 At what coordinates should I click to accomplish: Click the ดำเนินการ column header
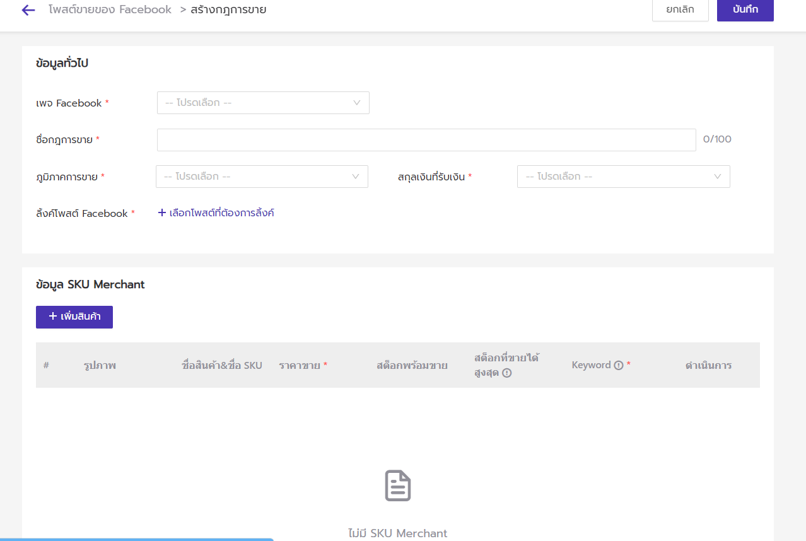[708, 365]
